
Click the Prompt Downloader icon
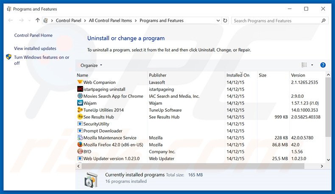tap(80, 130)
